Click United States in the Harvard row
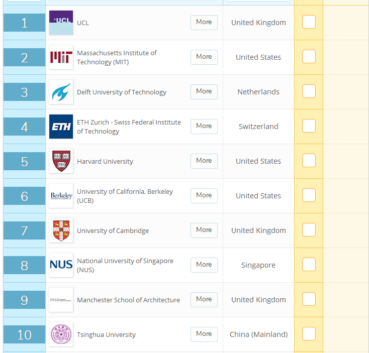 (x=258, y=161)
